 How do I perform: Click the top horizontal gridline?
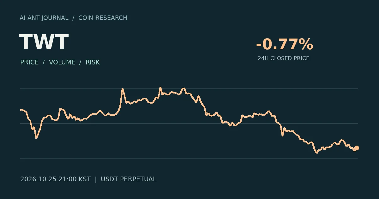pos(189,89)
